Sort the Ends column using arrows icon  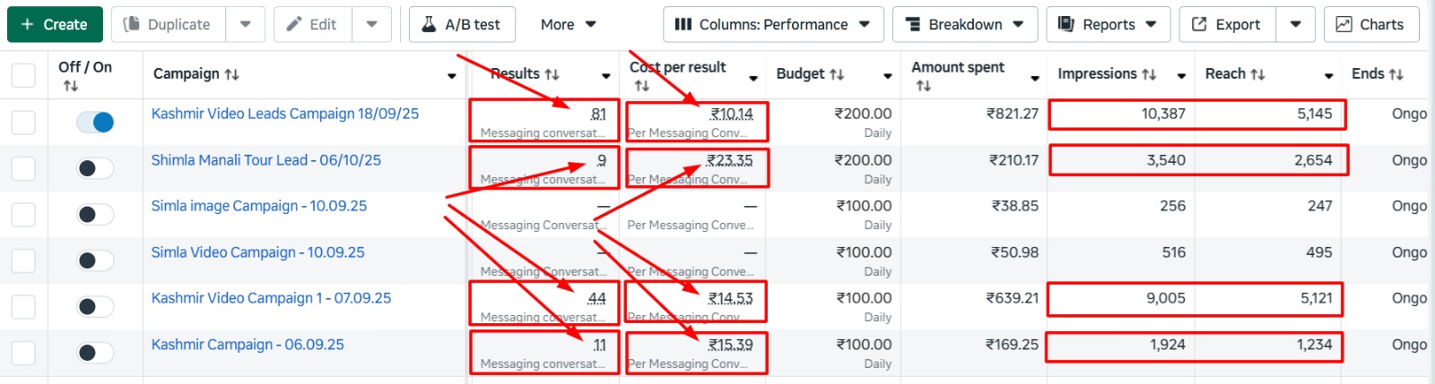coord(1396,74)
